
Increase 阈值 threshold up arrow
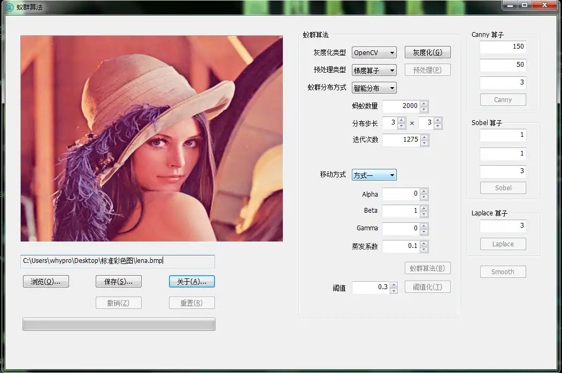pos(394,284)
